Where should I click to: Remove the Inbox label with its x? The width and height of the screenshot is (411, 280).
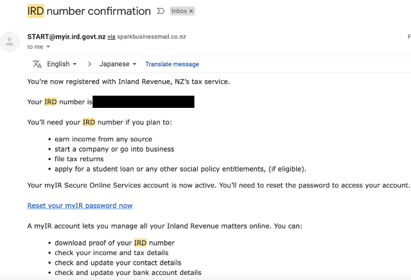(x=191, y=11)
